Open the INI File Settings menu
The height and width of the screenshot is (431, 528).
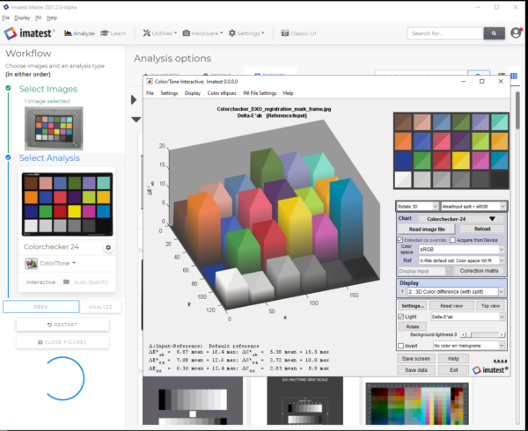coord(260,92)
